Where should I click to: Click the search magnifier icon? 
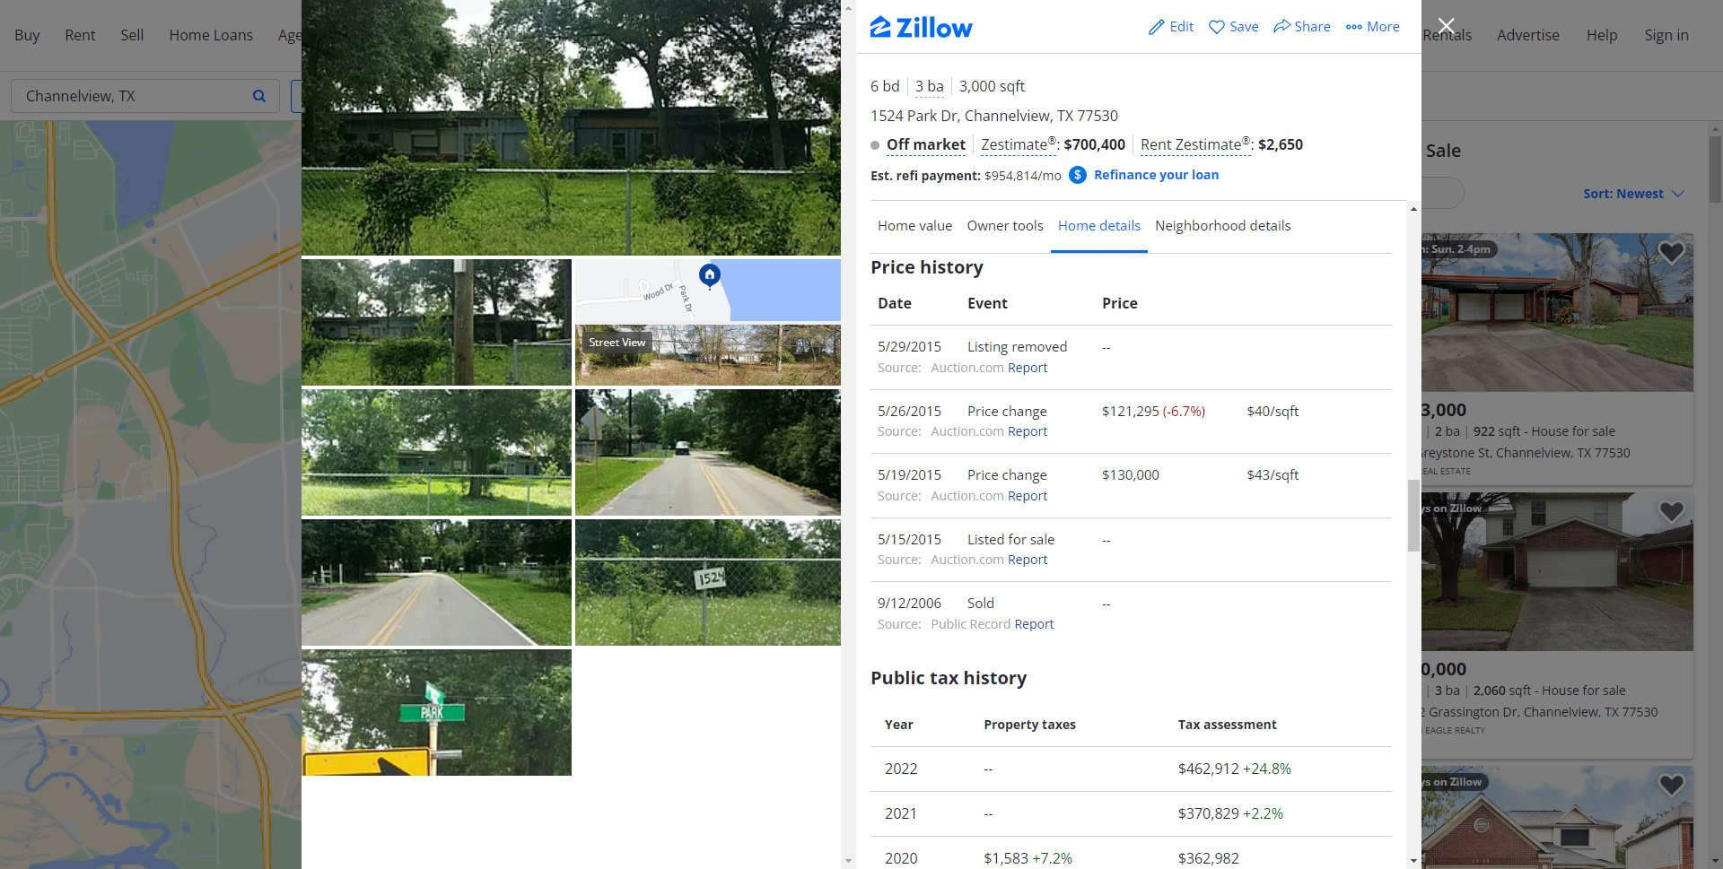coord(259,96)
